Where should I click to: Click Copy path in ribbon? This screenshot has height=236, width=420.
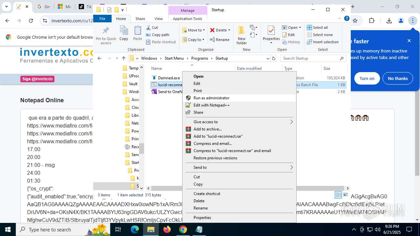pyautogui.click(x=157, y=35)
